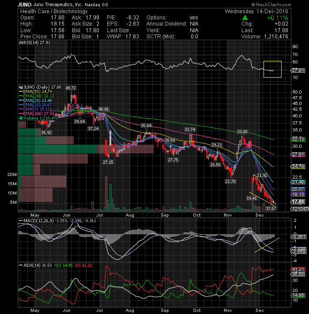309x314 pixels.
Task: Click the Annual Dividend label
Action: (x=167, y=24)
